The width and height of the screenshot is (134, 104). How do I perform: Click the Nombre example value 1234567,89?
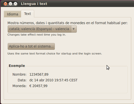[39, 74]
